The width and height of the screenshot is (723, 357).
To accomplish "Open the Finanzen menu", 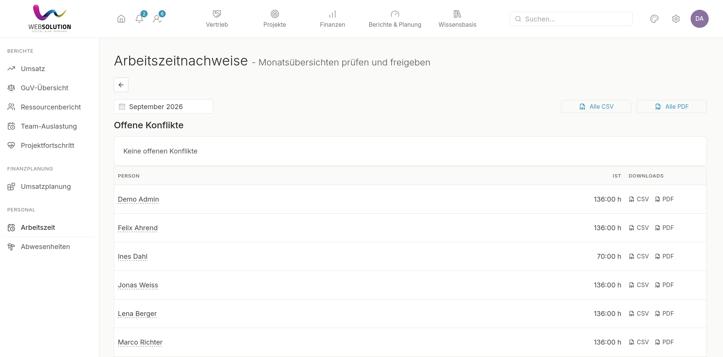I will click(333, 19).
